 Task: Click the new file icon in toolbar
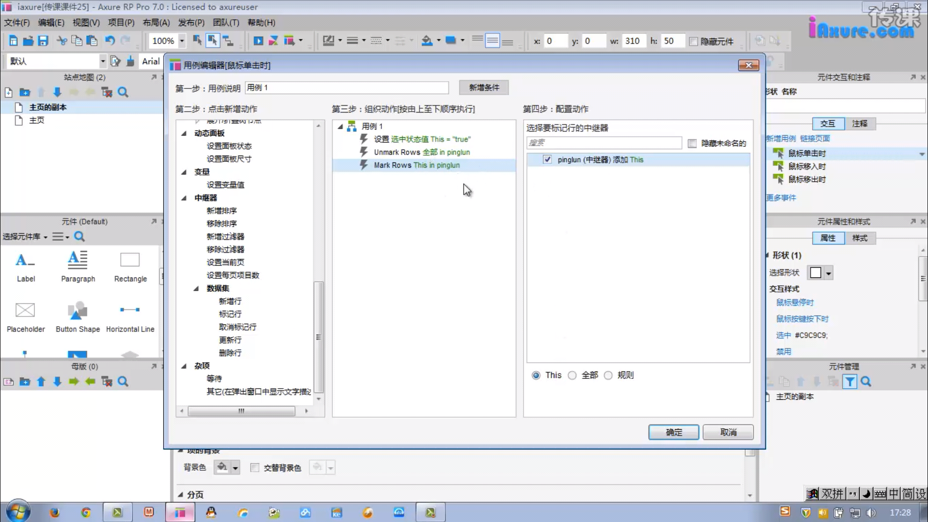click(x=13, y=41)
